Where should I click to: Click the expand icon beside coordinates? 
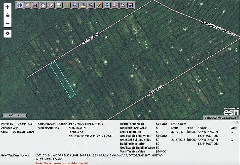point(238,117)
